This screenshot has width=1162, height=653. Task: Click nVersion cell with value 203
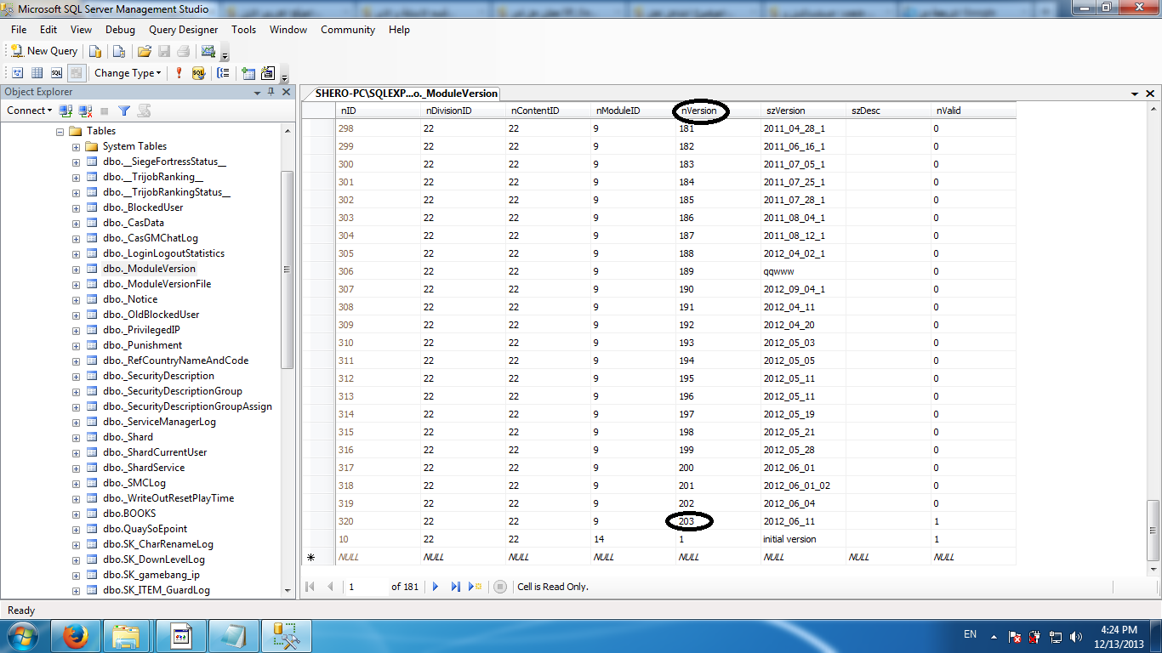(718, 521)
